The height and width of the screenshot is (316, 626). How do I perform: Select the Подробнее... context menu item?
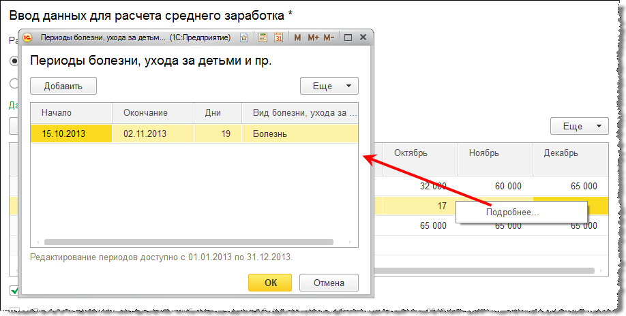522,212
